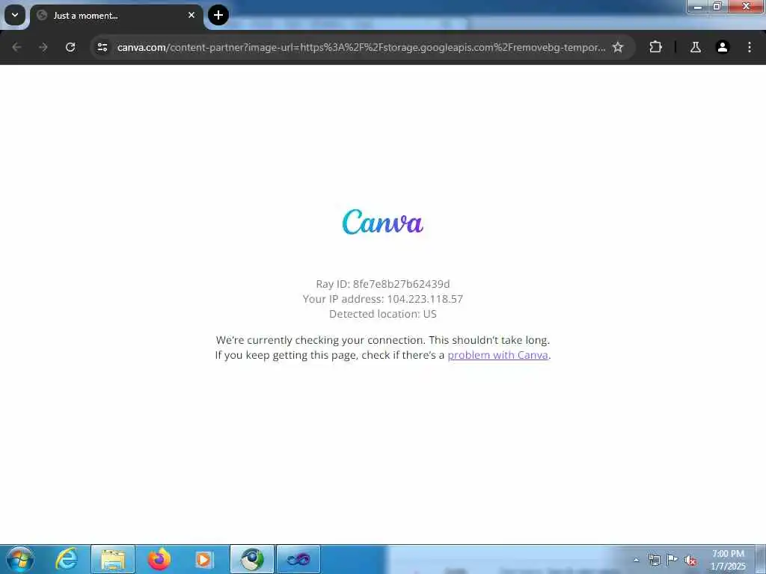
Task: Open the clock showing 7:00 PM
Action: tap(728, 560)
